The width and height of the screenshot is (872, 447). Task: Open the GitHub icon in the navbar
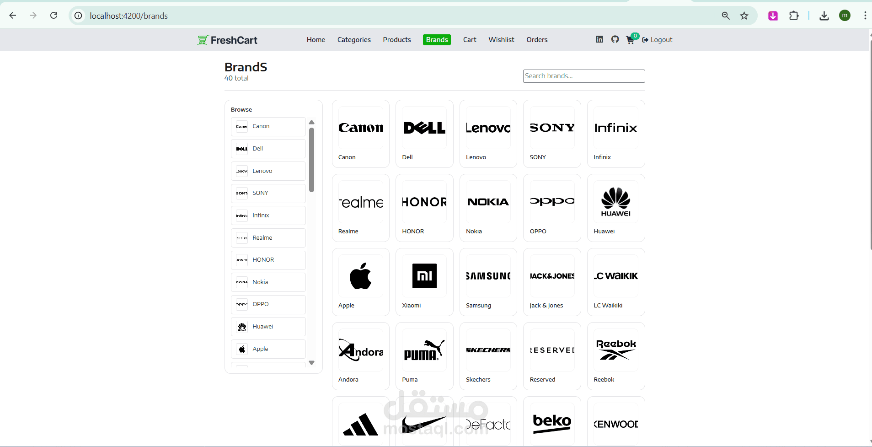pos(615,39)
